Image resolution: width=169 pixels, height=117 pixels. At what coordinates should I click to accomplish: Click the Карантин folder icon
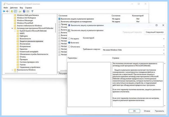18,49
